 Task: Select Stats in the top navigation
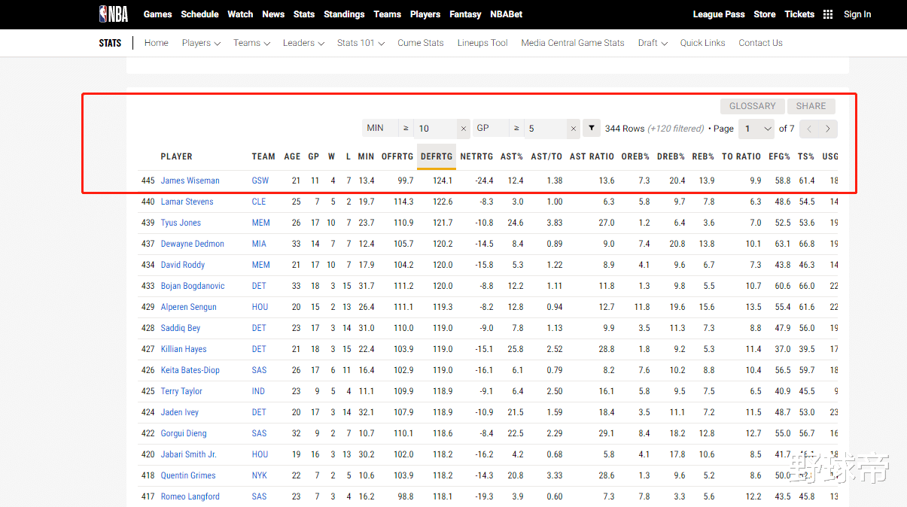[x=304, y=14]
